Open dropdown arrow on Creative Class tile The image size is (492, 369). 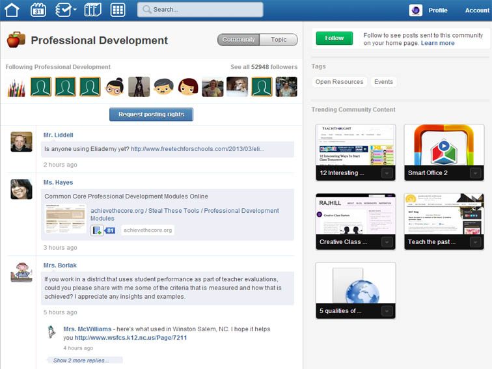coord(387,242)
